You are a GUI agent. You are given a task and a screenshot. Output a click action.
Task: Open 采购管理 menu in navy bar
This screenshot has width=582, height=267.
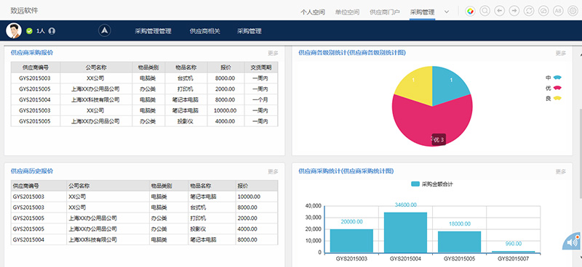coord(250,31)
